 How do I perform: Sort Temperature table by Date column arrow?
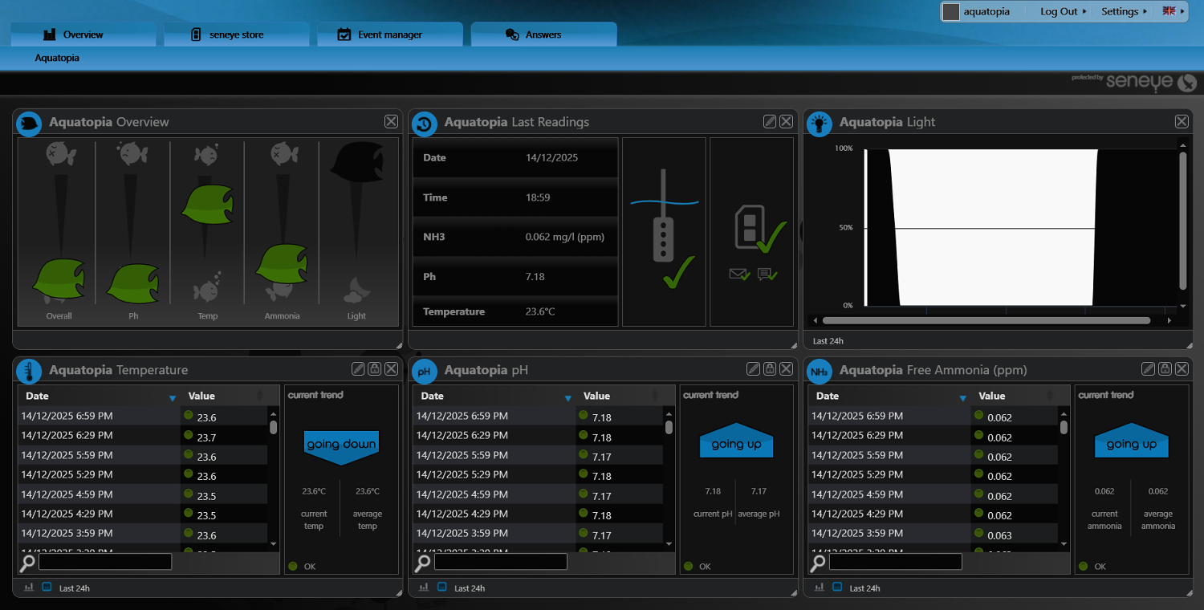(173, 397)
